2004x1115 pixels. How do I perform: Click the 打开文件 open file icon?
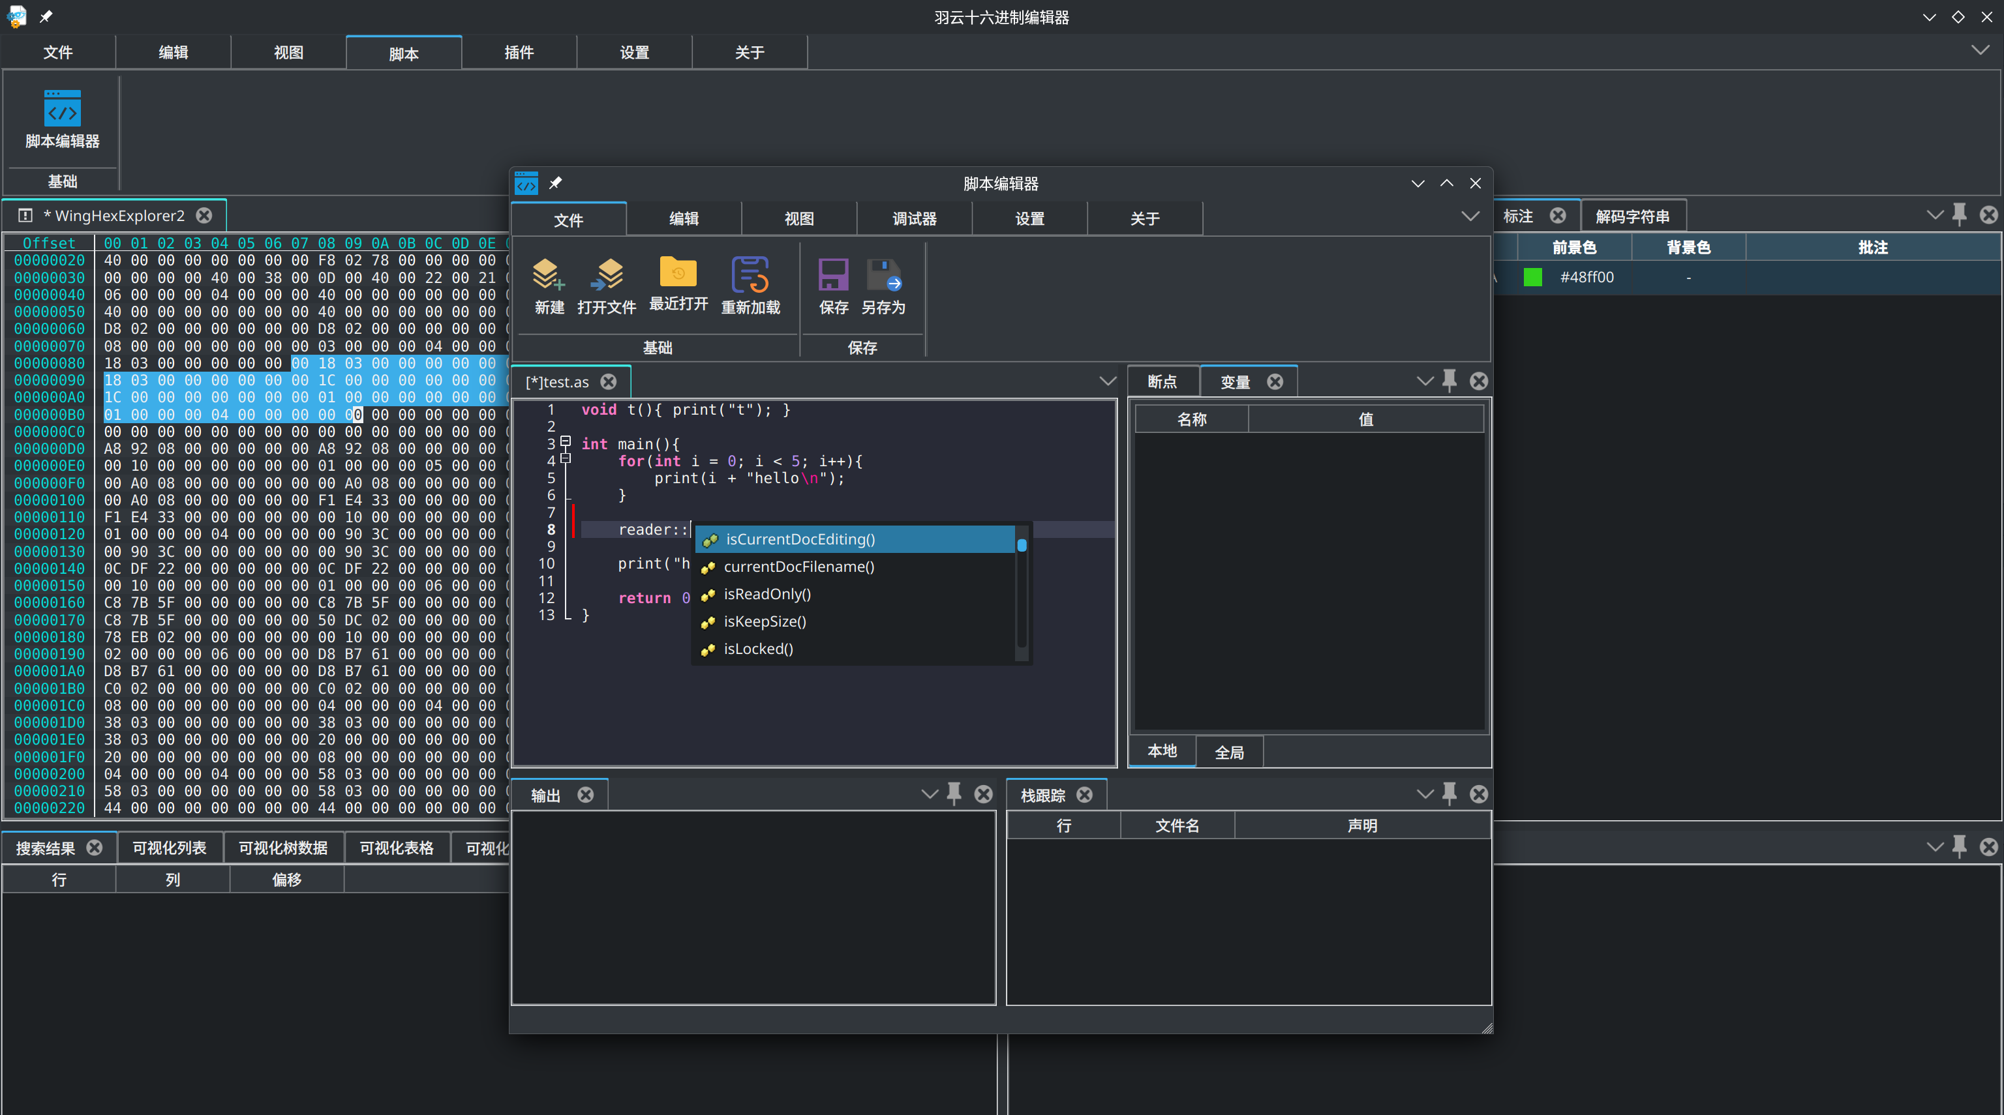point(607,286)
